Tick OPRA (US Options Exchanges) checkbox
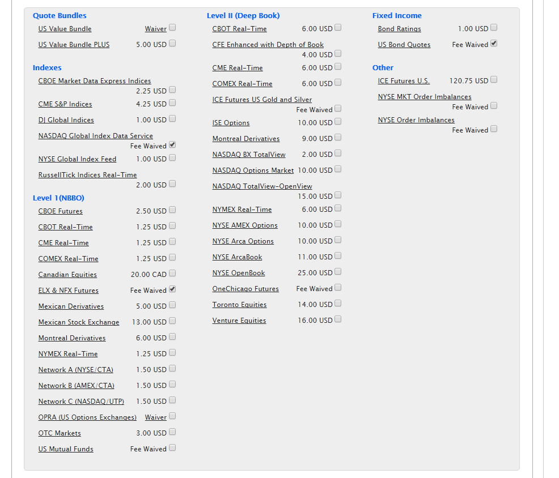Image resolution: width=559 pixels, height=478 pixels. [x=172, y=416]
